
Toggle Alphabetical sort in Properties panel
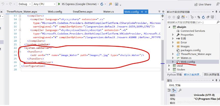tap(174, 90)
